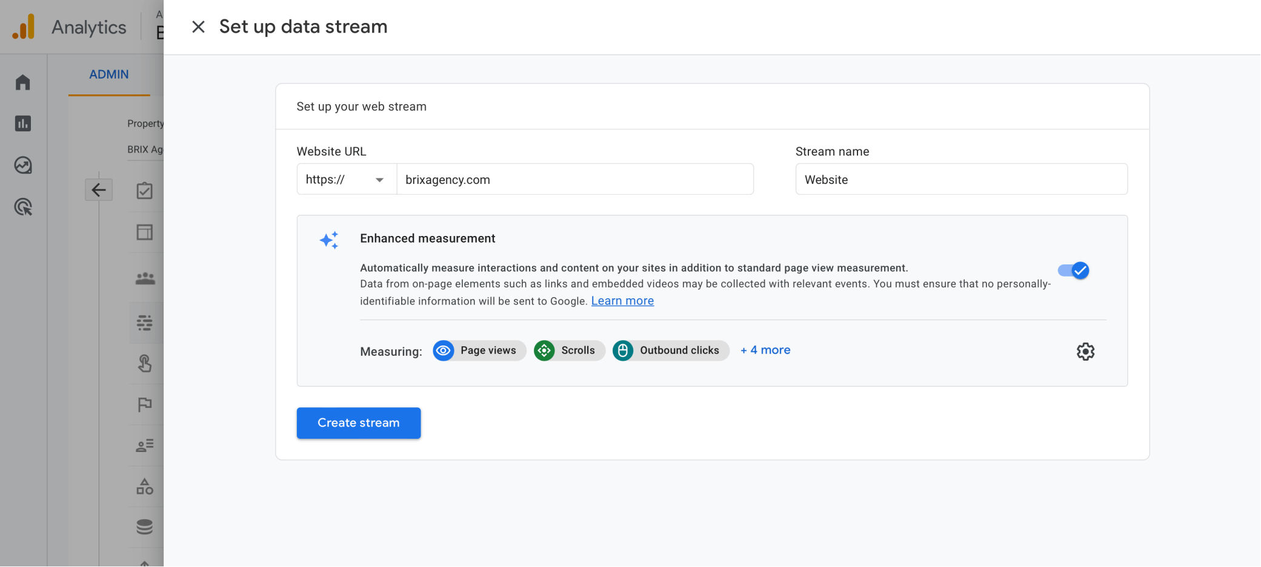1261x567 pixels.
Task: Open the Data streams icon in admin menu
Action: tap(144, 323)
